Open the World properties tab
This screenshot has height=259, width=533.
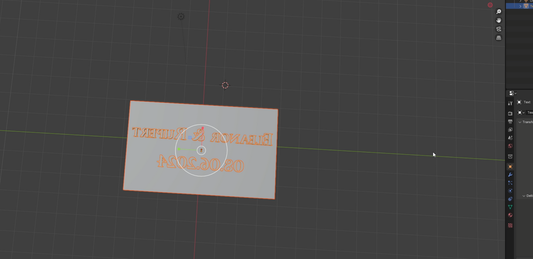click(x=510, y=146)
